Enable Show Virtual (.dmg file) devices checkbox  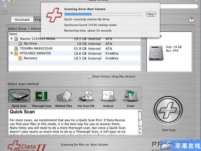coord(90,76)
